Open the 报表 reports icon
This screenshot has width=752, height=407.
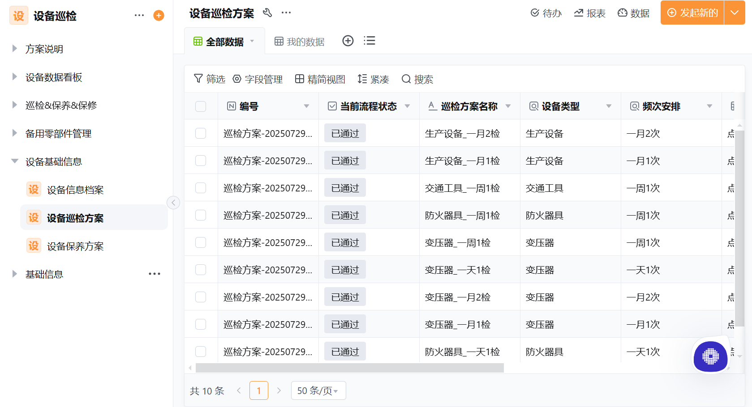pyautogui.click(x=589, y=13)
